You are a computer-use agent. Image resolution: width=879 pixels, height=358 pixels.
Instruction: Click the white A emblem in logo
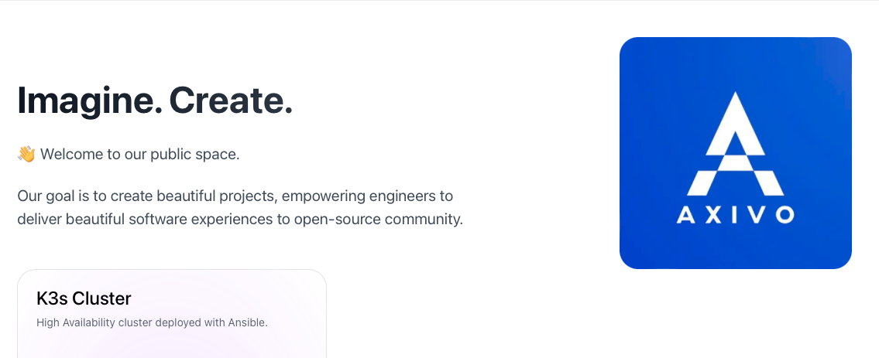pos(735,144)
